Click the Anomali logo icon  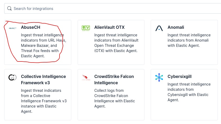coord(159,28)
